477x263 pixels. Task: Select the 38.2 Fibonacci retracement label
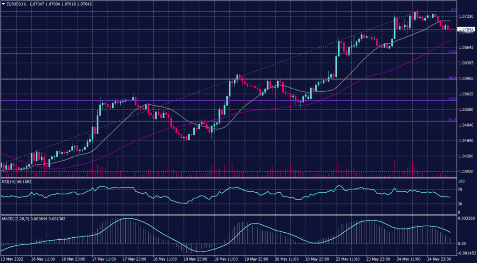point(452,78)
